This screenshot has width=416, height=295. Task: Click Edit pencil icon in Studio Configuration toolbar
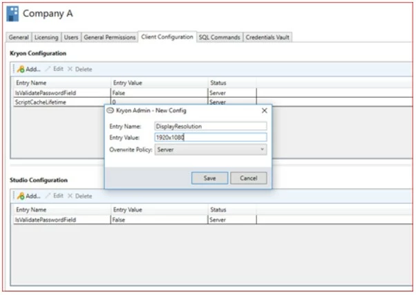[48, 196]
